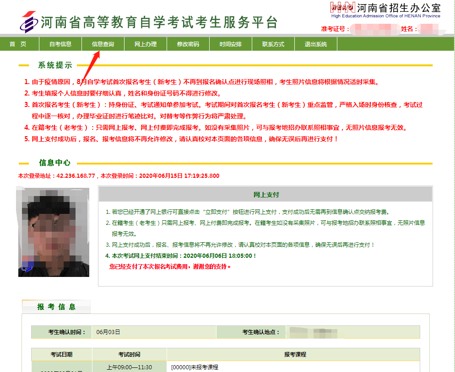The image size is (455, 372).
Task: Open the 联系方式 contact page
Action: [273, 44]
